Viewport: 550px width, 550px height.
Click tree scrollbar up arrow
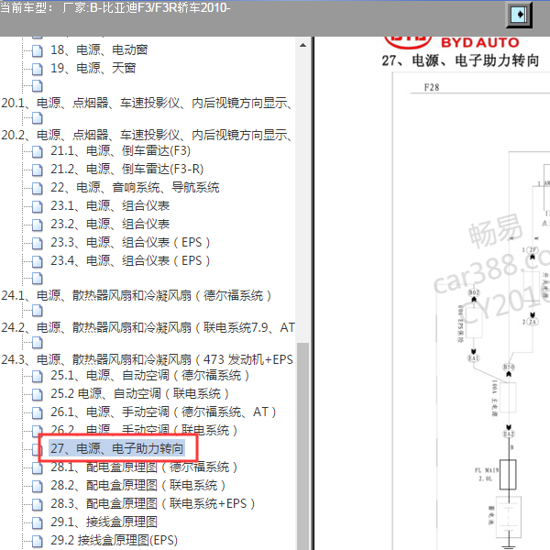(x=302, y=45)
